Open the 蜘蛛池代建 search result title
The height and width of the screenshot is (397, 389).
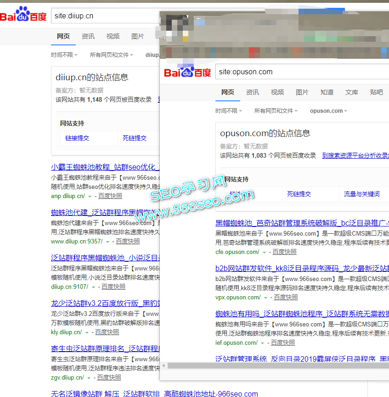click(x=105, y=212)
